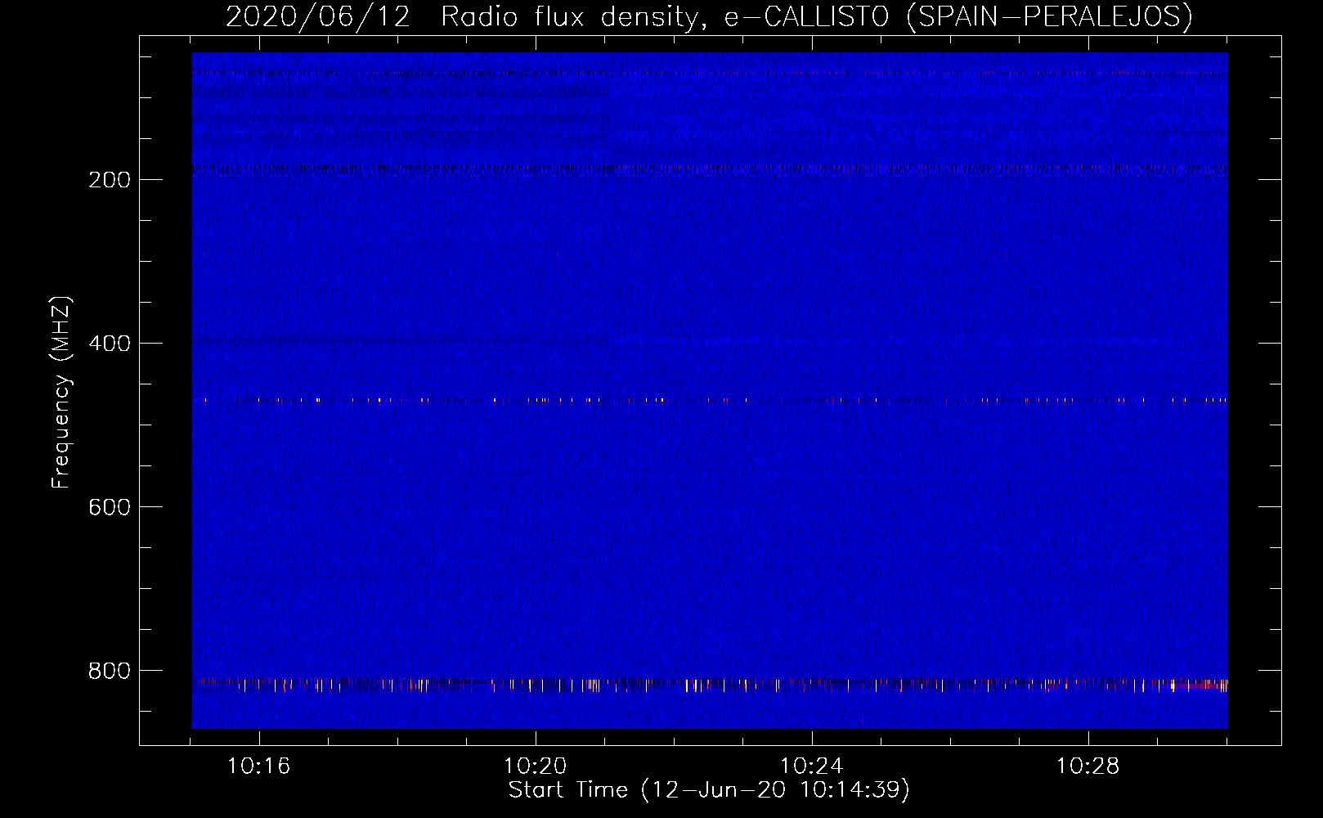The image size is (1323, 818).
Task: Click the '200' frequency tick label
Action: tap(109, 180)
